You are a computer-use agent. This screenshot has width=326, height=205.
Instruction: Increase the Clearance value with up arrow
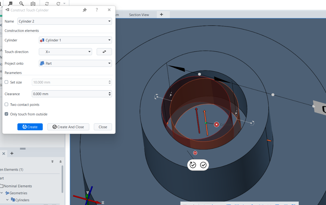[110, 92]
